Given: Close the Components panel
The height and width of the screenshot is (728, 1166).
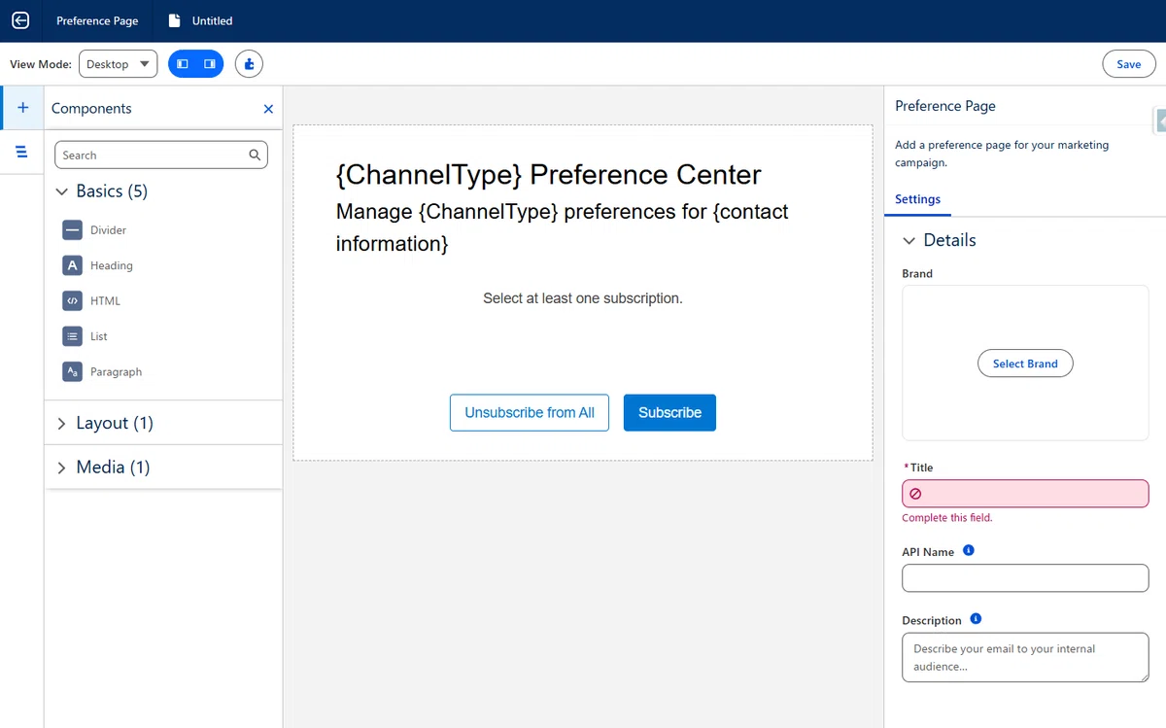Looking at the screenshot, I should pos(268,109).
